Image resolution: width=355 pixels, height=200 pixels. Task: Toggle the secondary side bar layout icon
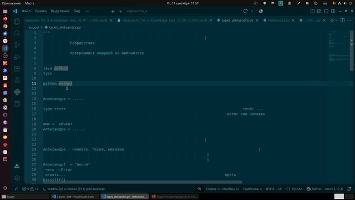pyautogui.click(x=333, y=11)
